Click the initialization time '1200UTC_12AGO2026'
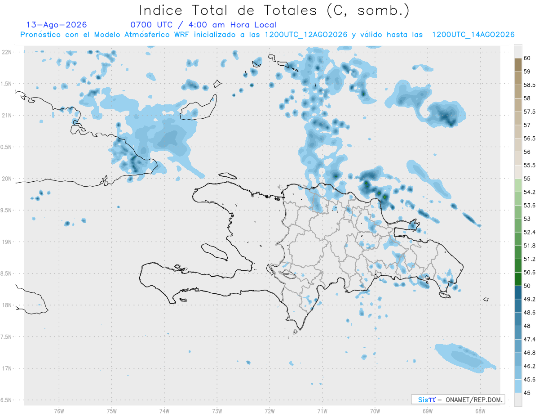This screenshot has width=539, height=417. pos(306,35)
